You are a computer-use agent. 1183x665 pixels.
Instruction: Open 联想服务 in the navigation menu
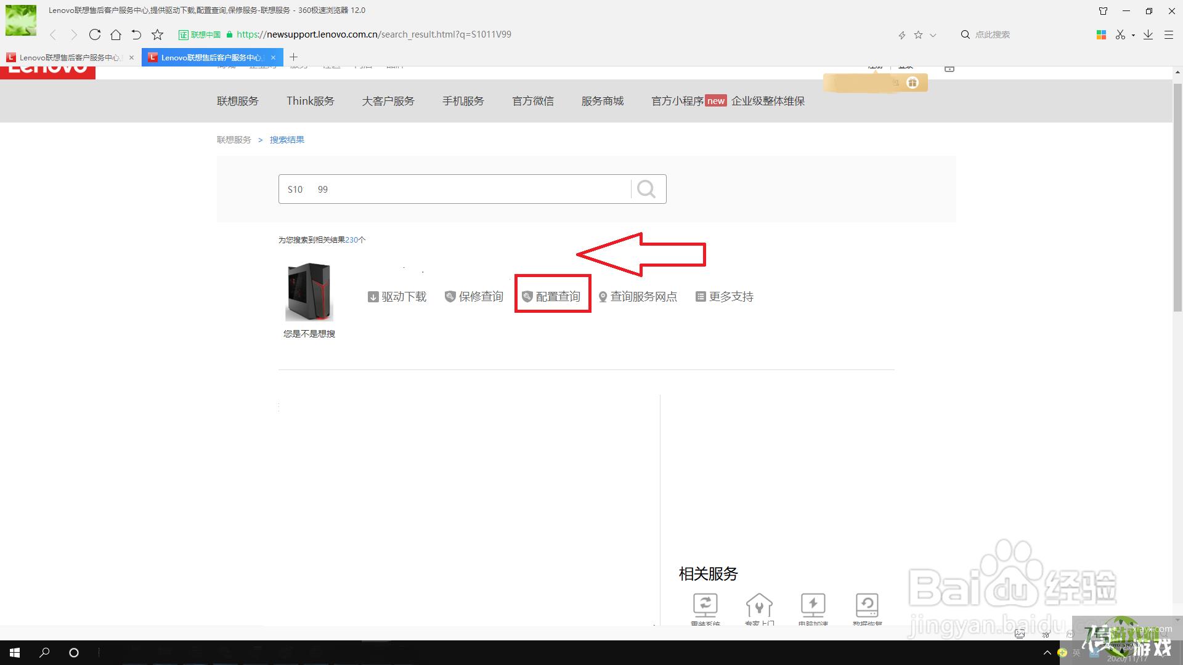pyautogui.click(x=238, y=101)
